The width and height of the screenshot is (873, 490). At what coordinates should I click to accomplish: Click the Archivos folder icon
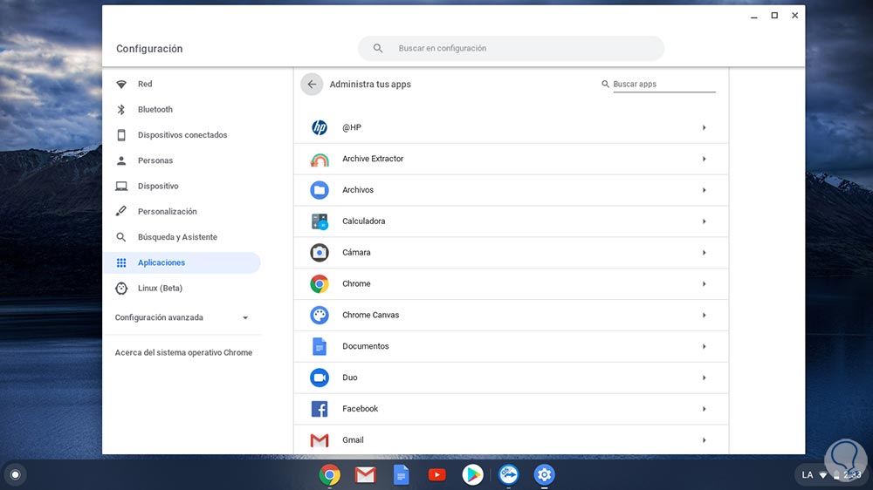319,190
